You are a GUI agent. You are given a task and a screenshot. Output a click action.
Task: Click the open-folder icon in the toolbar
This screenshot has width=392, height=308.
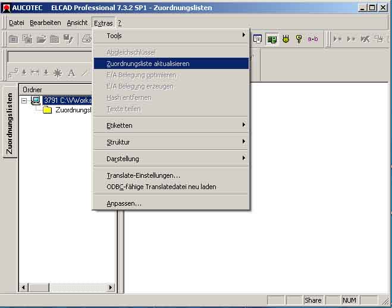click(x=41, y=39)
